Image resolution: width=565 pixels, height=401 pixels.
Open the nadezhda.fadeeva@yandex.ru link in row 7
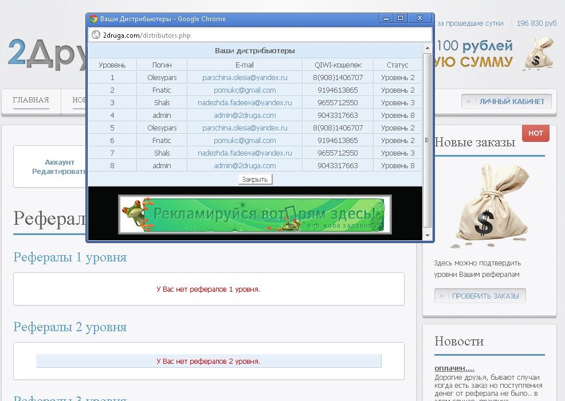point(245,153)
